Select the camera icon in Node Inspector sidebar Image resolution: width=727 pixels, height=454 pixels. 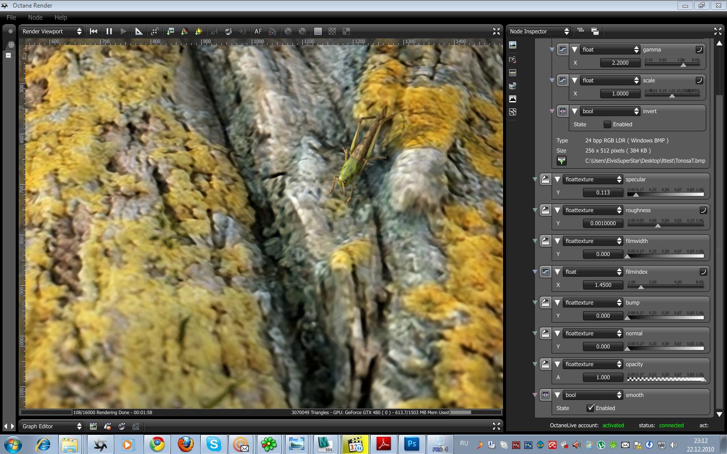click(513, 60)
